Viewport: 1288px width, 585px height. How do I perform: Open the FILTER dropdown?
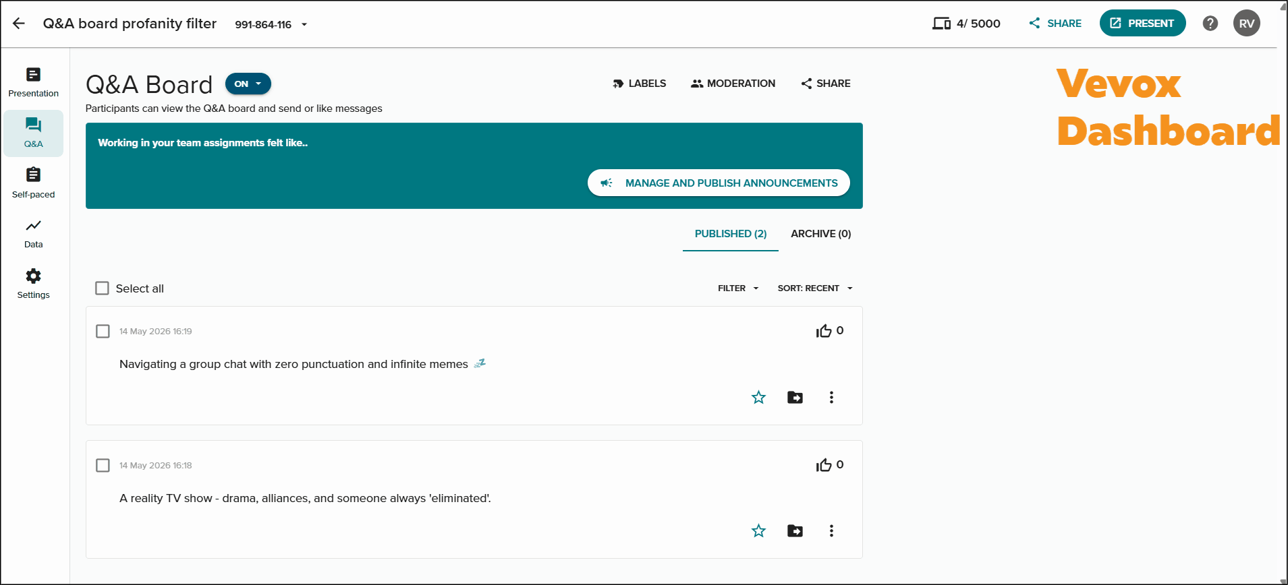(738, 288)
